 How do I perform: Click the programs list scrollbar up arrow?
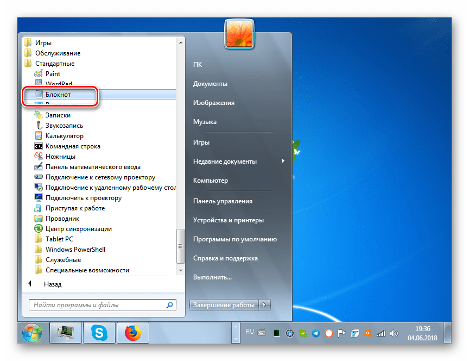(x=181, y=42)
